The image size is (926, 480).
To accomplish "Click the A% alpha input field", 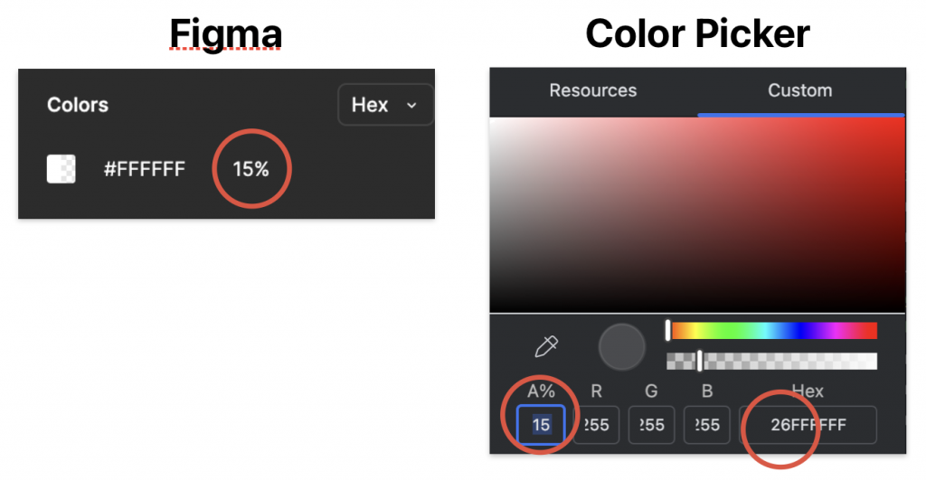I will [541, 425].
